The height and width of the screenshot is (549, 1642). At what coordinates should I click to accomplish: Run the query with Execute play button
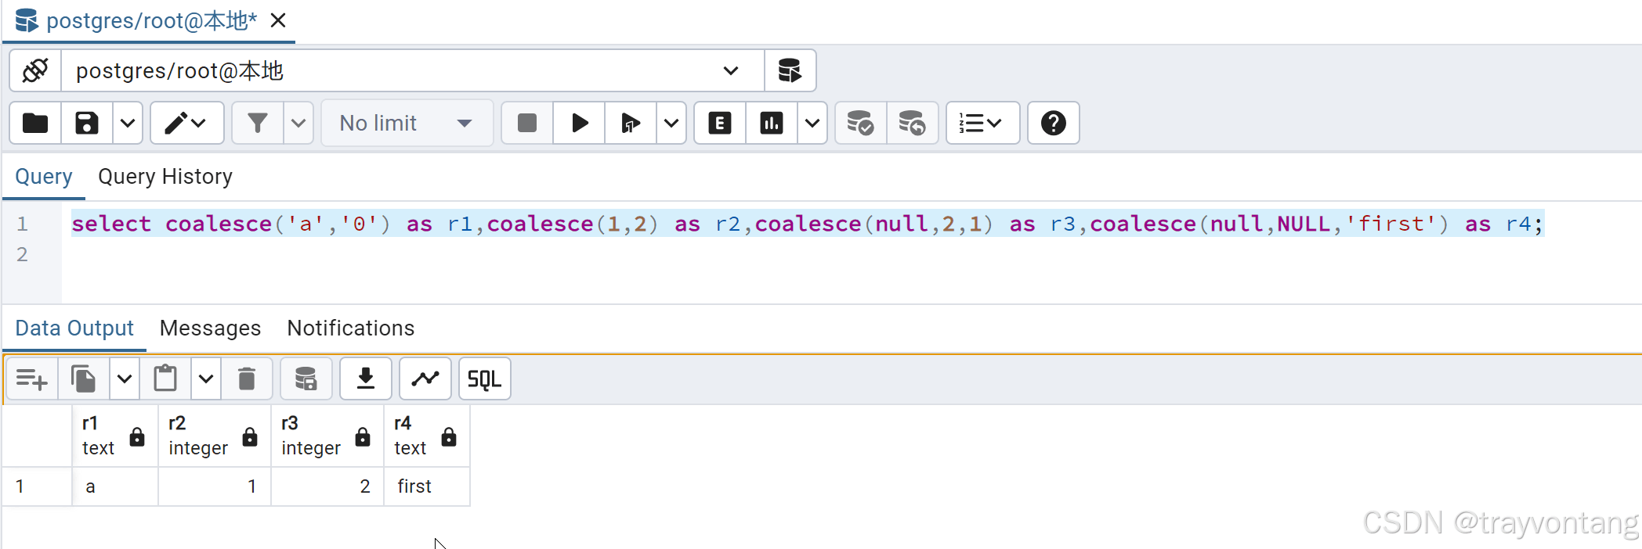coord(579,123)
